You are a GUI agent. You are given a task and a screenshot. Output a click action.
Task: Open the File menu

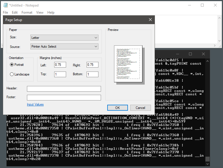[5, 12]
